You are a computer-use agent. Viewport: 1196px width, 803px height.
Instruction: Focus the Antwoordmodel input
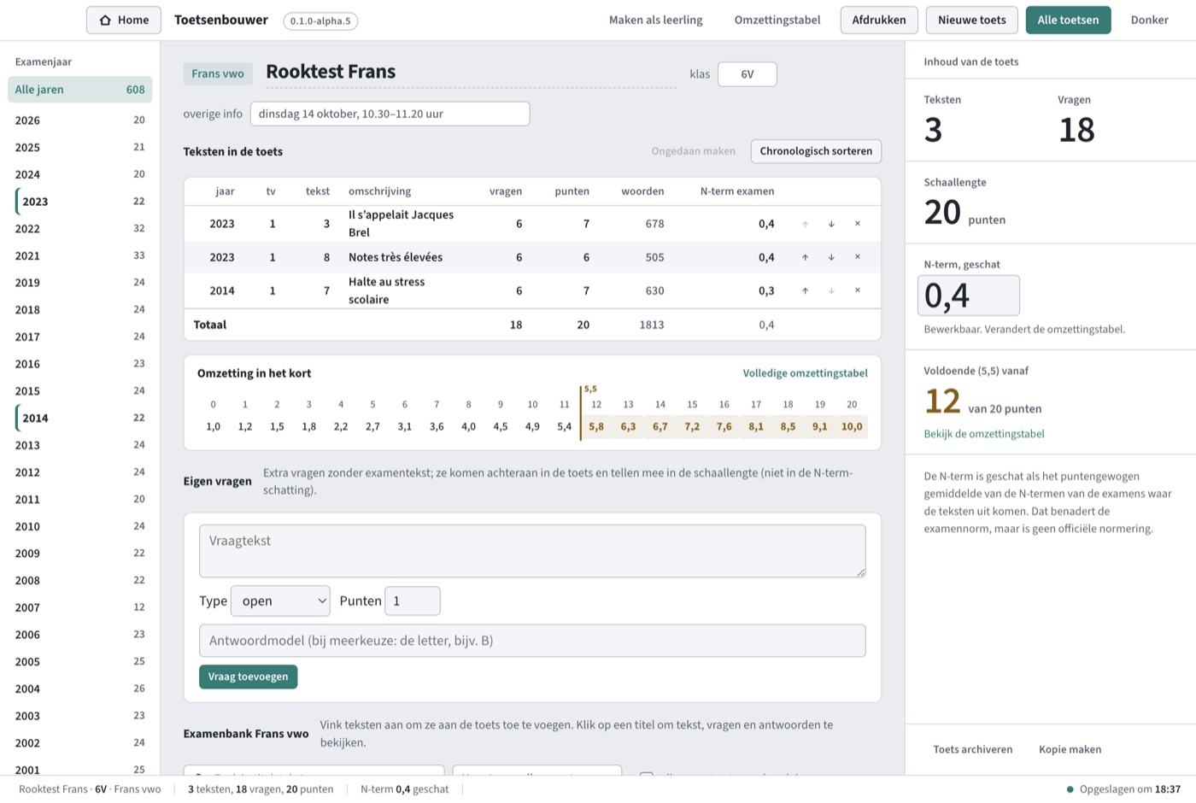coord(532,641)
